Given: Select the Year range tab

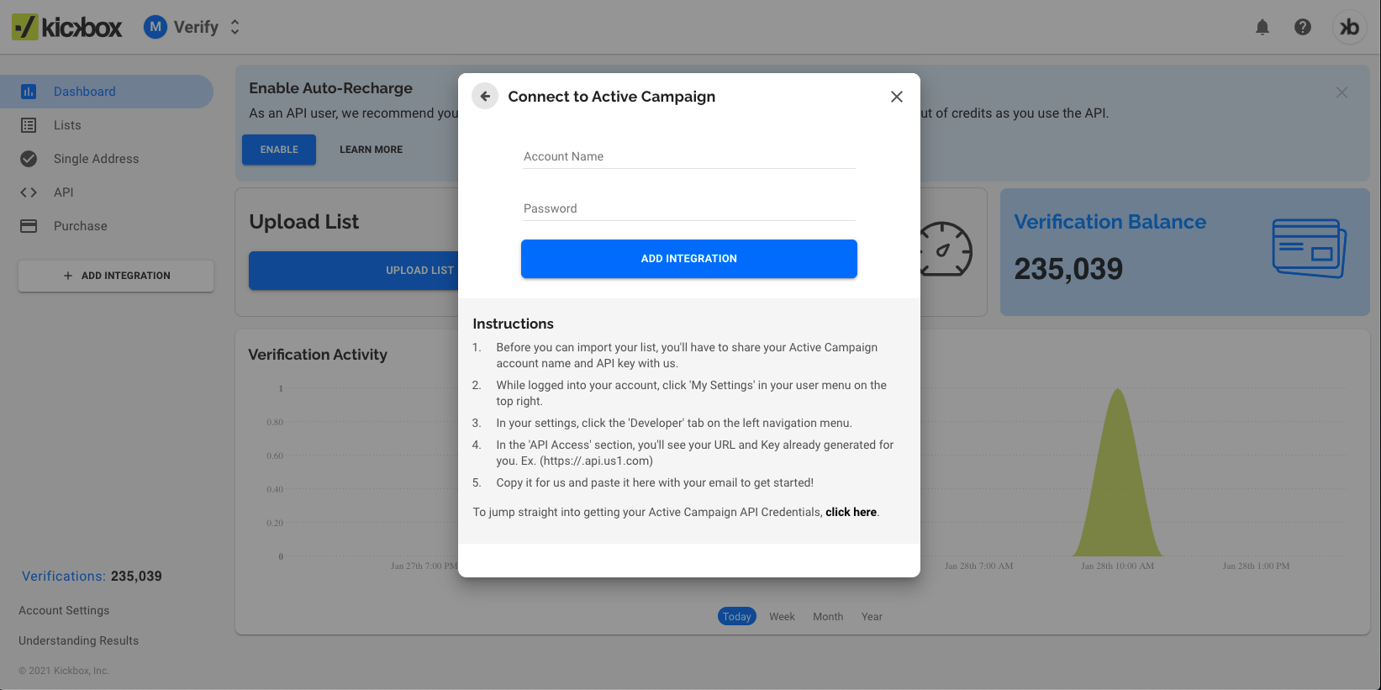Looking at the screenshot, I should pos(872,617).
